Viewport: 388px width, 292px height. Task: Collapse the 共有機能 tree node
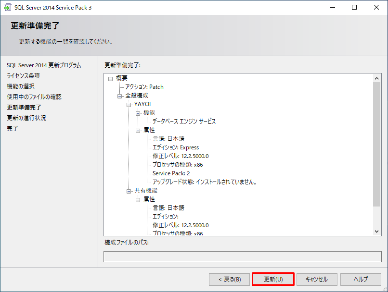point(129,191)
